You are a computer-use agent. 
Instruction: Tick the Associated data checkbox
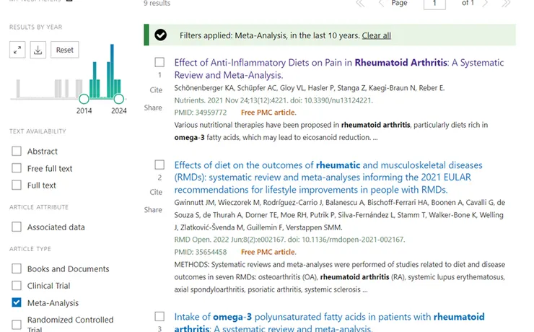(x=17, y=227)
